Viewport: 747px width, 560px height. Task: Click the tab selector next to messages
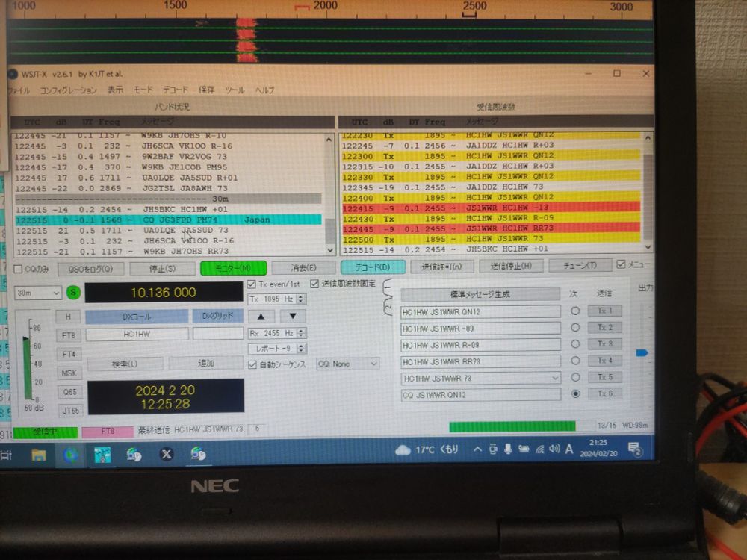387,299
